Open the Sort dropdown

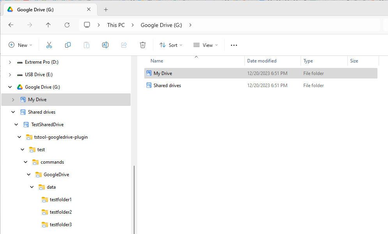[x=171, y=45]
